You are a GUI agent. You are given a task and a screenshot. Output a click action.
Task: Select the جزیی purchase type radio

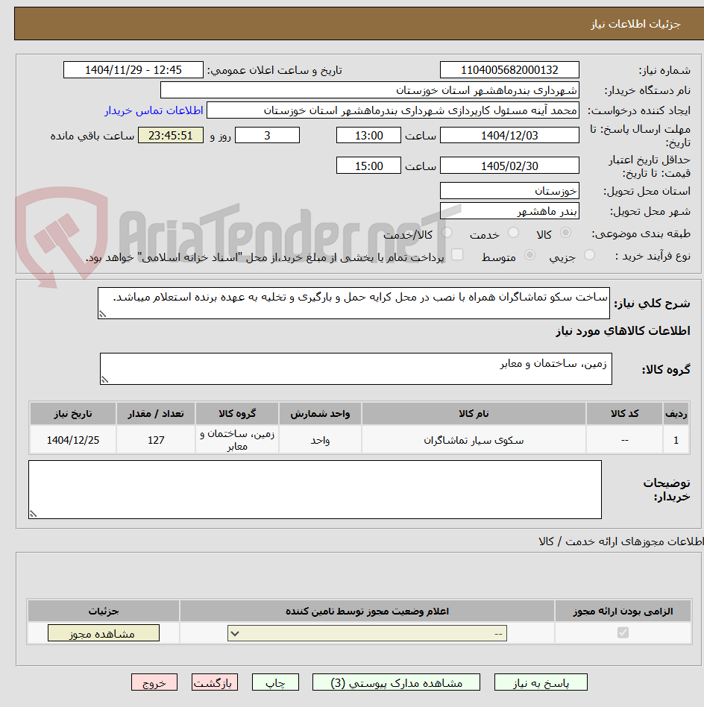[589, 255]
